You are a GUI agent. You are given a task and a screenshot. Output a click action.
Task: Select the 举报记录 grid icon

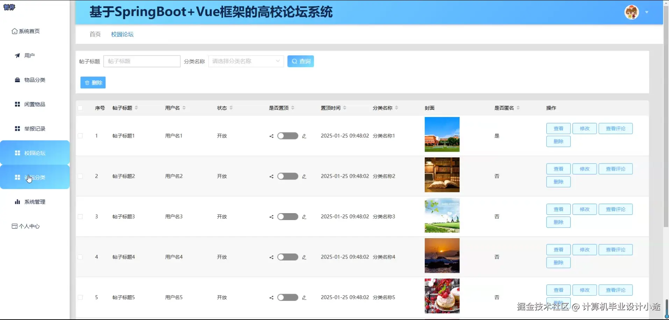pyautogui.click(x=17, y=128)
